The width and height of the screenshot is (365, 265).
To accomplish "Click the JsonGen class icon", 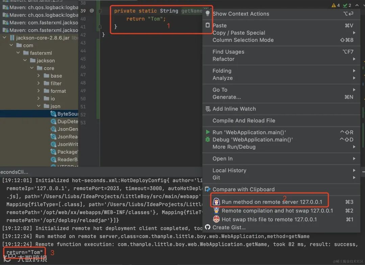I will 53,129.
